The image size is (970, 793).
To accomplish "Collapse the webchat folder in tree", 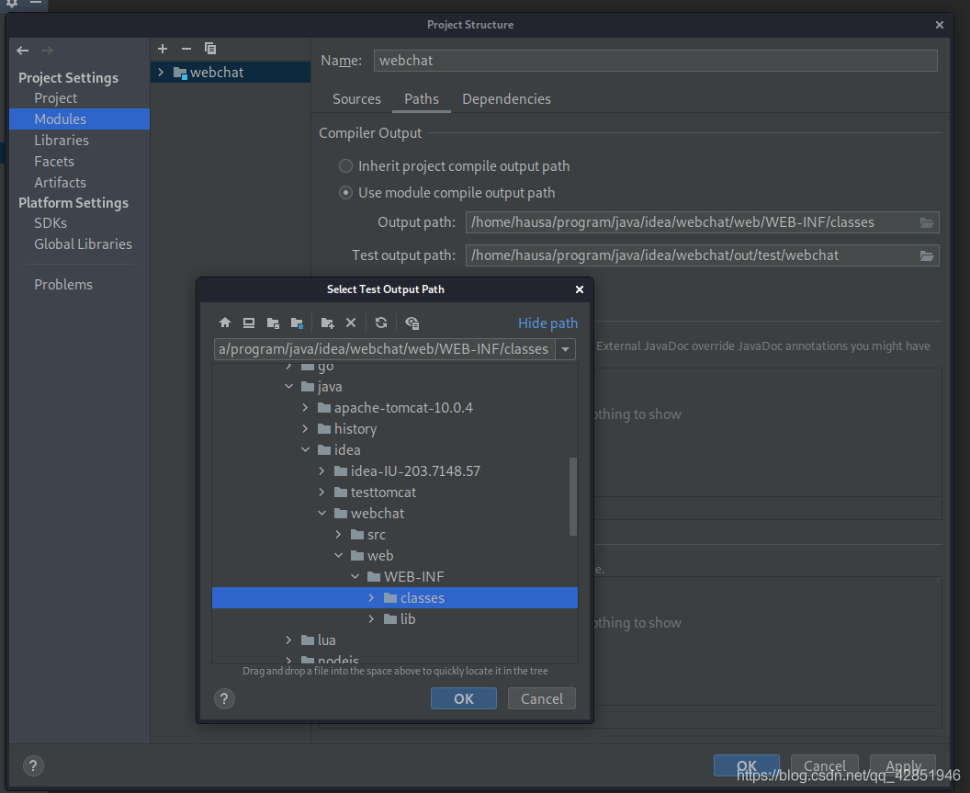I will (322, 514).
